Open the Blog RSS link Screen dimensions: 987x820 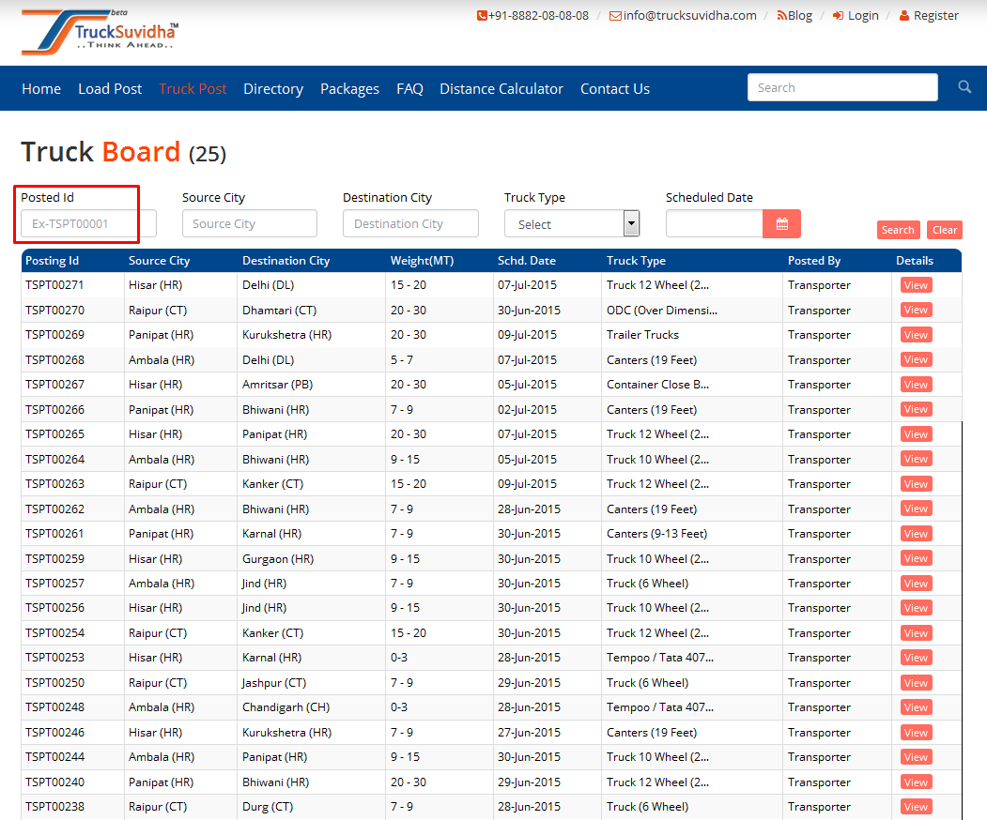(x=794, y=15)
